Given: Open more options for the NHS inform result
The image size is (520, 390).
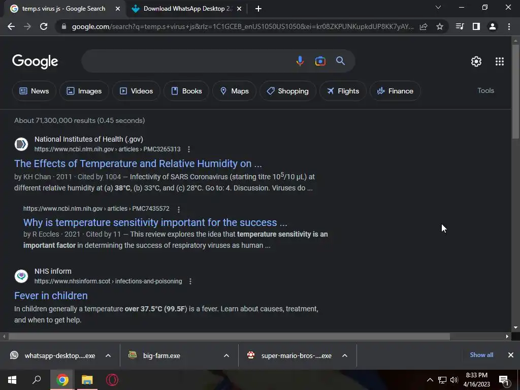Looking at the screenshot, I should point(190,281).
